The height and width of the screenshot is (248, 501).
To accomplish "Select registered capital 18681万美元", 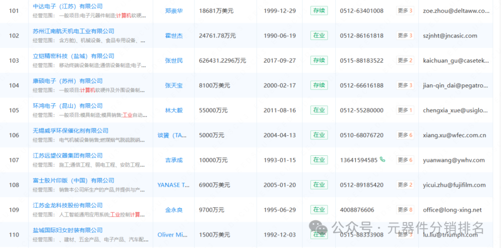I will click(216, 11).
